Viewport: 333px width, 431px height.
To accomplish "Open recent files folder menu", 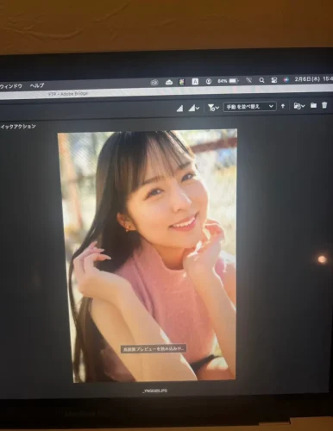I will pyautogui.click(x=299, y=106).
